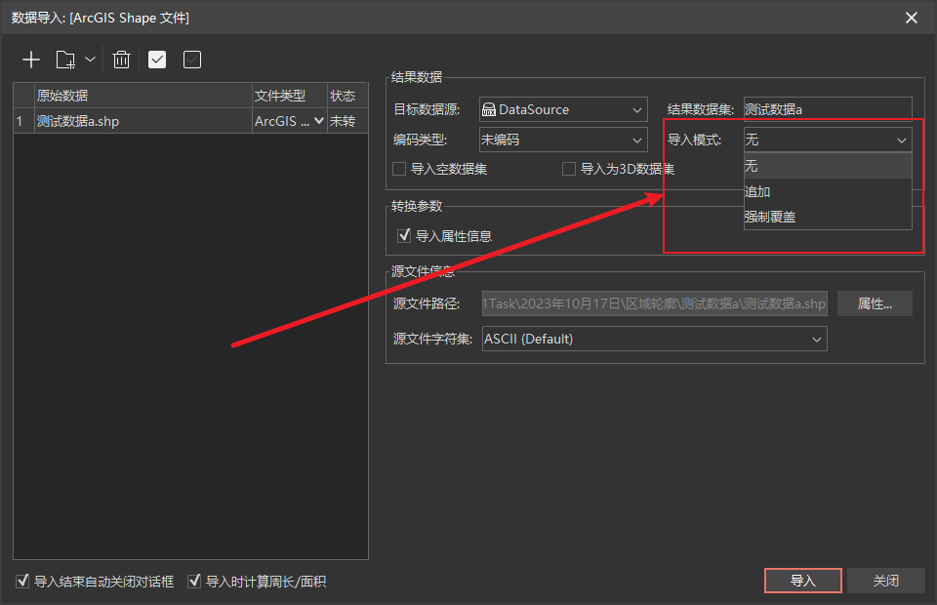Close the 数据导入 dialog window
The height and width of the screenshot is (605, 937).
click(x=912, y=18)
